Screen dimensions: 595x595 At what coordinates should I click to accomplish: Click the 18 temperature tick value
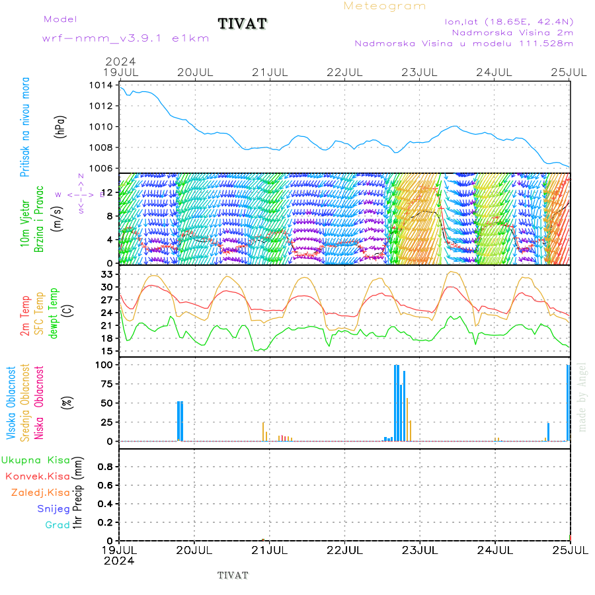pyautogui.click(x=107, y=338)
